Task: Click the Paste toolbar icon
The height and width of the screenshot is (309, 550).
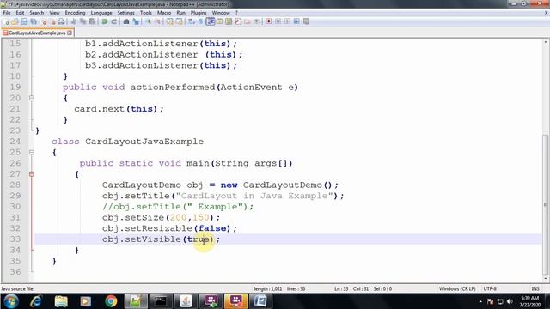Action: point(92,21)
